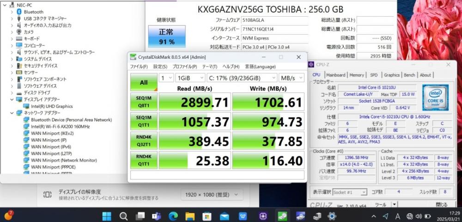Open the テーマ(T) menu
The image size is (462, 222).
click(x=209, y=67)
